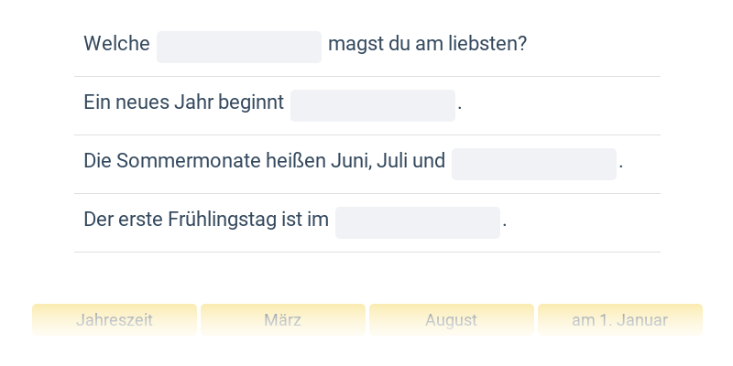Click the word "beginnt" in the second sentence
The image size is (733, 366).
pos(250,102)
